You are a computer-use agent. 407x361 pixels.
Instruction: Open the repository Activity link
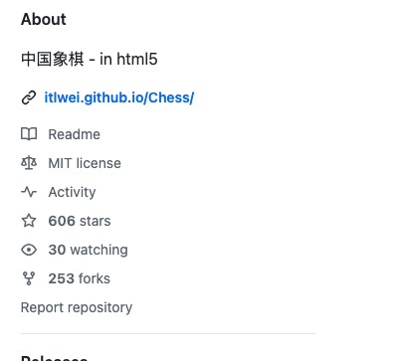coord(72,192)
